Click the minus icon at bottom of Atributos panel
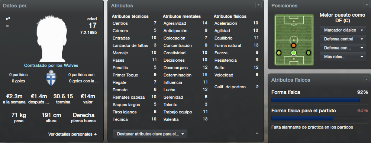Viewport: 371px width, 143px height. pos(257,133)
